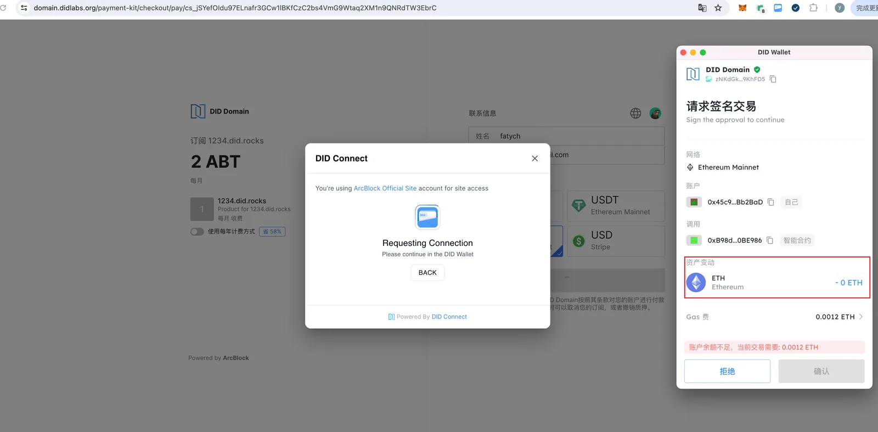Image resolution: width=878 pixels, height=432 pixels.
Task: Open the ArcBlock Official Site link
Action: [x=385, y=188]
